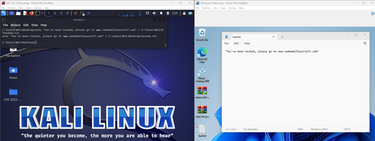This screenshot has height=141, width=375.
Task: Select the Firefox window in Kali taskbar
Action: pos(76,13)
